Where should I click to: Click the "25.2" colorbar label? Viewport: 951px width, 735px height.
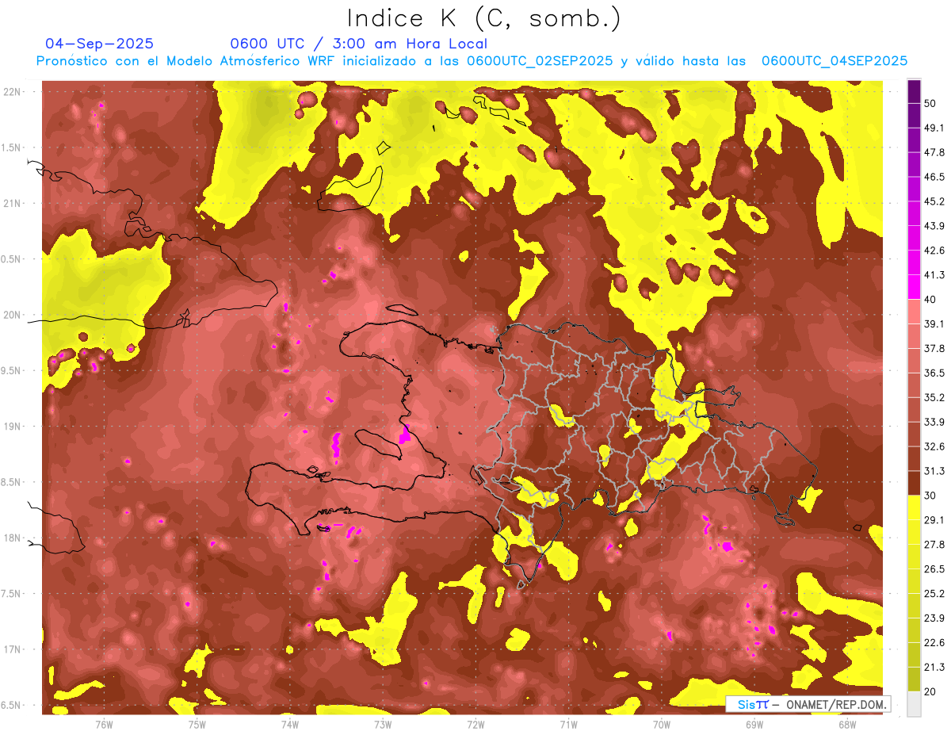point(934,594)
